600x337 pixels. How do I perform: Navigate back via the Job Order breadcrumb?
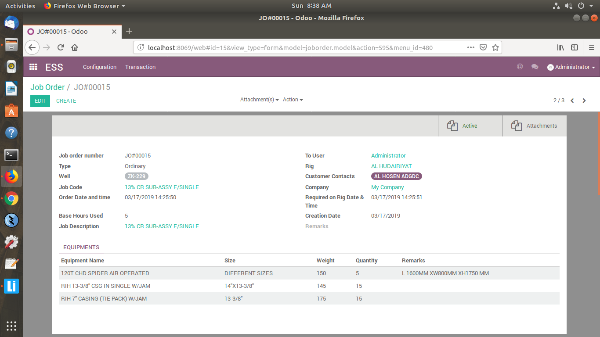click(47, 87)
